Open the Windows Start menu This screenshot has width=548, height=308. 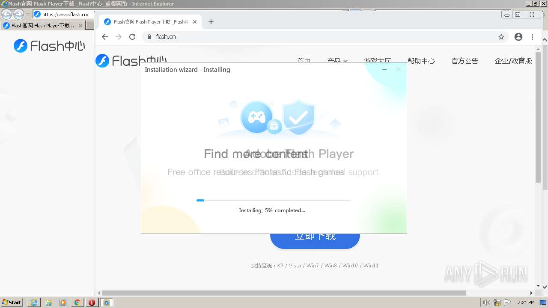tap(12, 302)
